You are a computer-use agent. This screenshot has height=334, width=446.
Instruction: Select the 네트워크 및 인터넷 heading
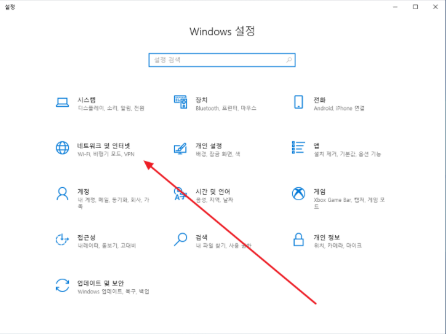point(103,146)
